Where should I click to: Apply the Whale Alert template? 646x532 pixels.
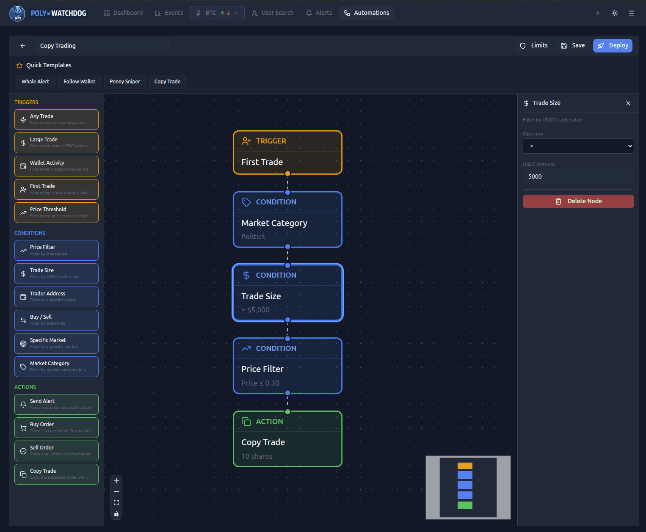click(x=35, y=82)
